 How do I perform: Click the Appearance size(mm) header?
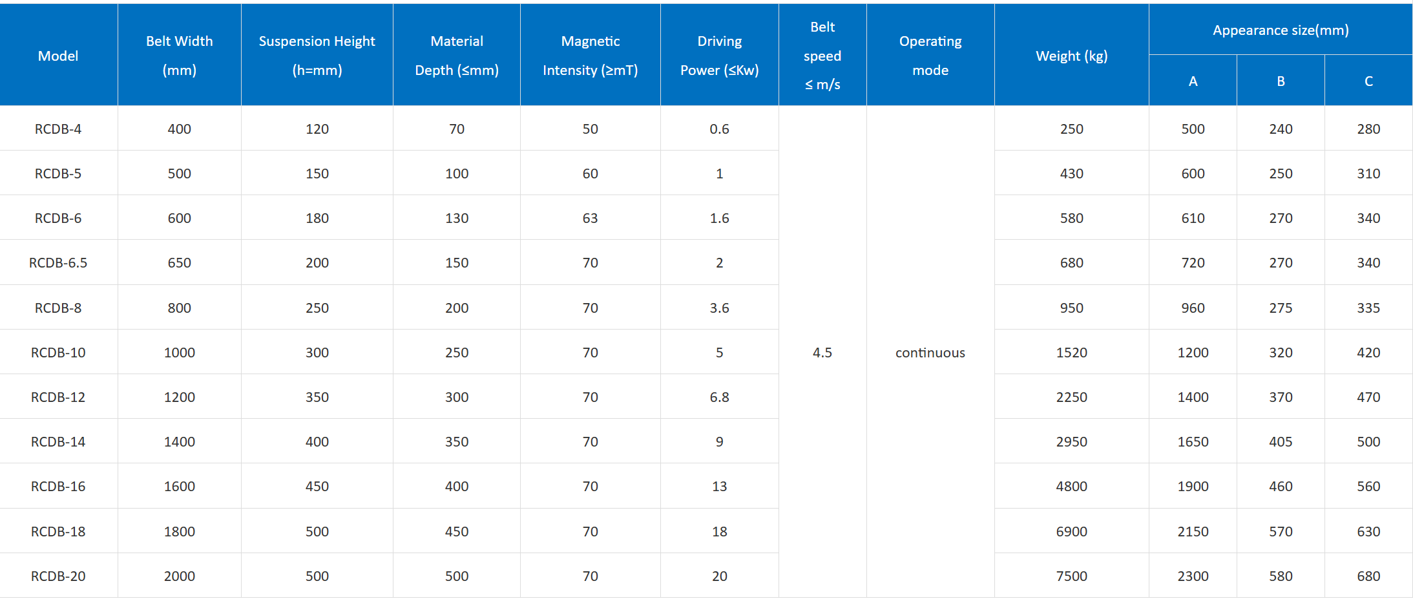tap(1280, 30)
